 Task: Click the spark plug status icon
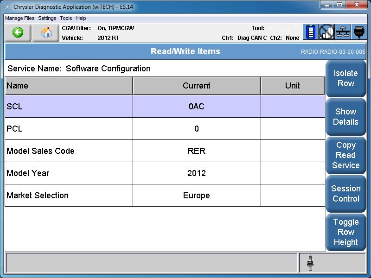(x=310, y=263)
